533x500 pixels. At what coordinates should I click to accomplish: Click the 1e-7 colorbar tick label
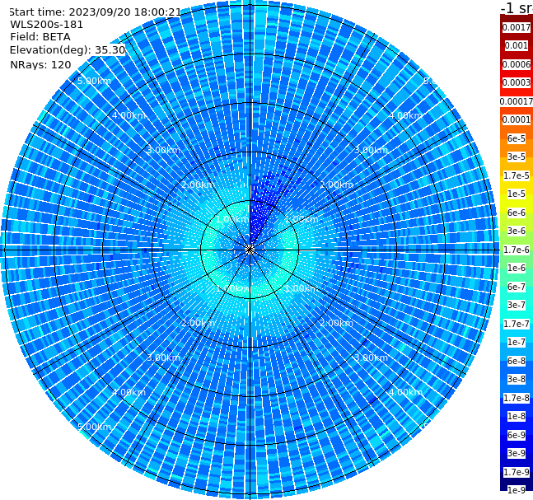517,342
